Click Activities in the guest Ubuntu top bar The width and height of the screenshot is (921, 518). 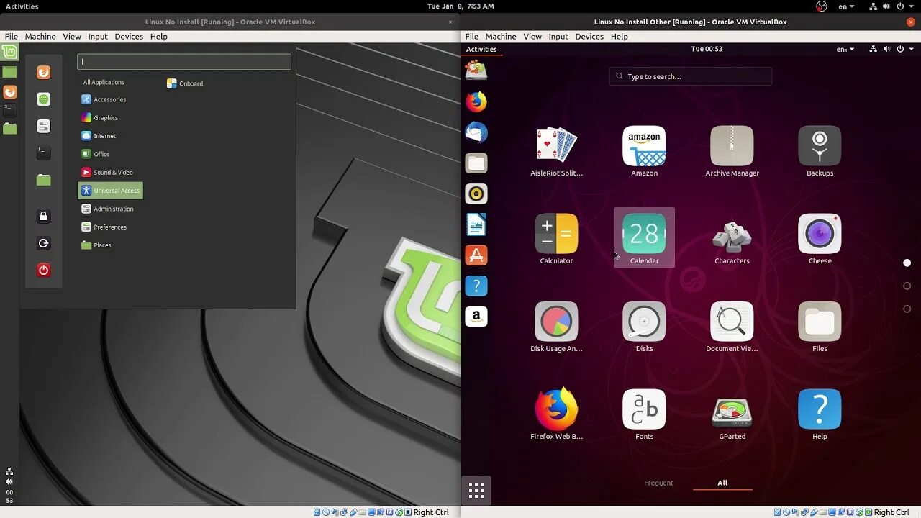coord(481,49)
